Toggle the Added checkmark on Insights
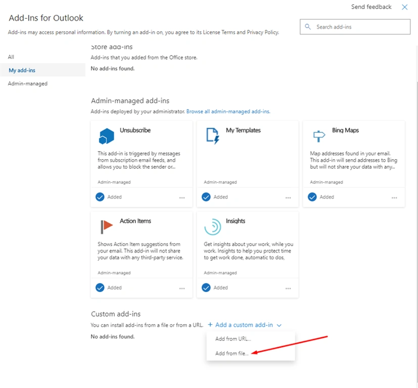Image resolution: width=418 pixels, height=388 pixels. click(x=206, y=287)
